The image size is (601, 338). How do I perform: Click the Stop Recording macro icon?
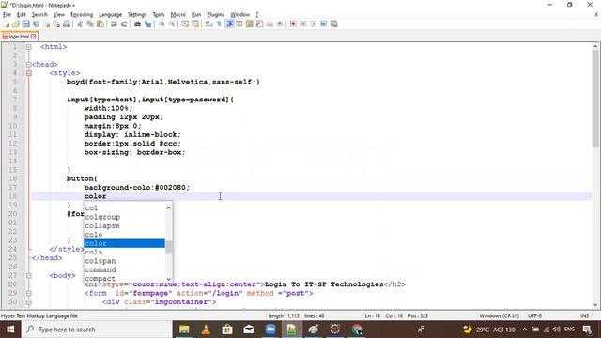click(303, 23)
